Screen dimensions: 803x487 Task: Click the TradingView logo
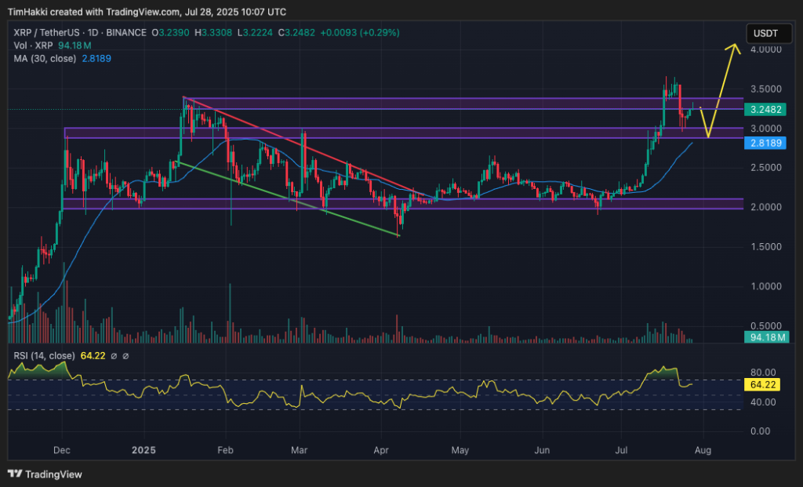click(14, 474)
